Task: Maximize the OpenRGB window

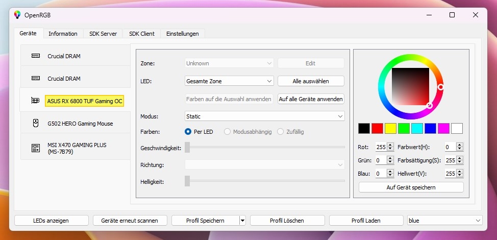Action: click(x=452, y=15)
